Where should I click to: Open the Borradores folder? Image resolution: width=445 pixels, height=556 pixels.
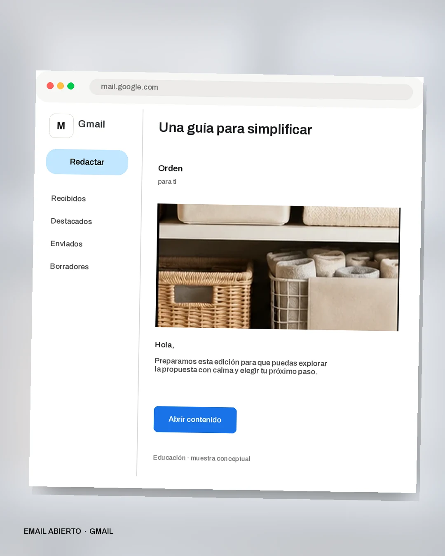tap(69, 266)
